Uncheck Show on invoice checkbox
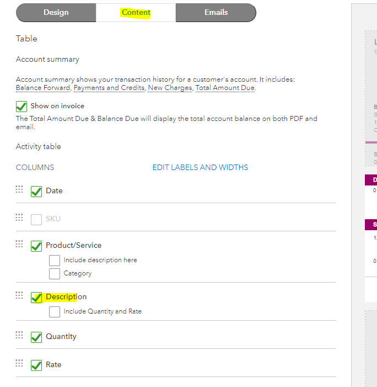 (21, 107)
